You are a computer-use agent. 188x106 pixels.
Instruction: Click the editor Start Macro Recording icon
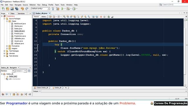tap(101, 17)
